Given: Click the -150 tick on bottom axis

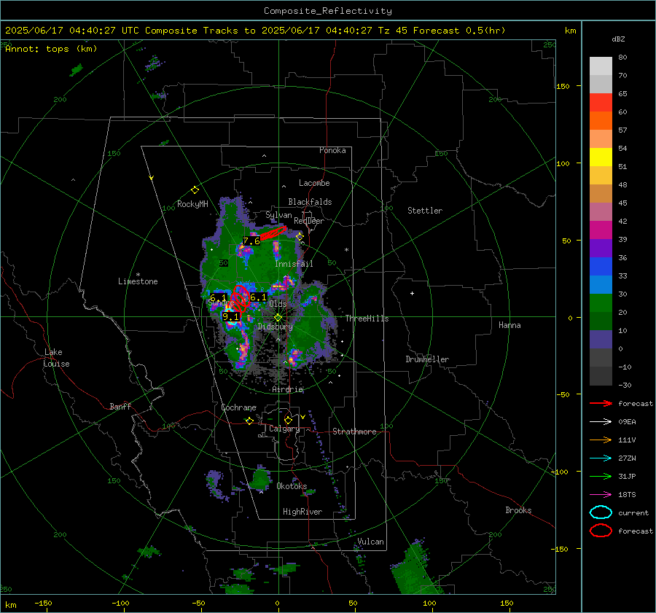Looking at the screenshot, I should click(x=43, y=603).
